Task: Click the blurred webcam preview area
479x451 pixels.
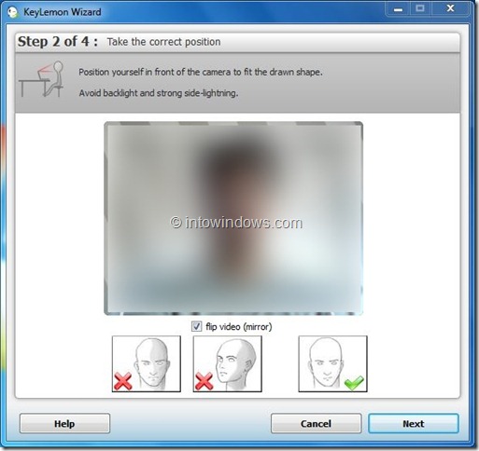Action: 233,218
